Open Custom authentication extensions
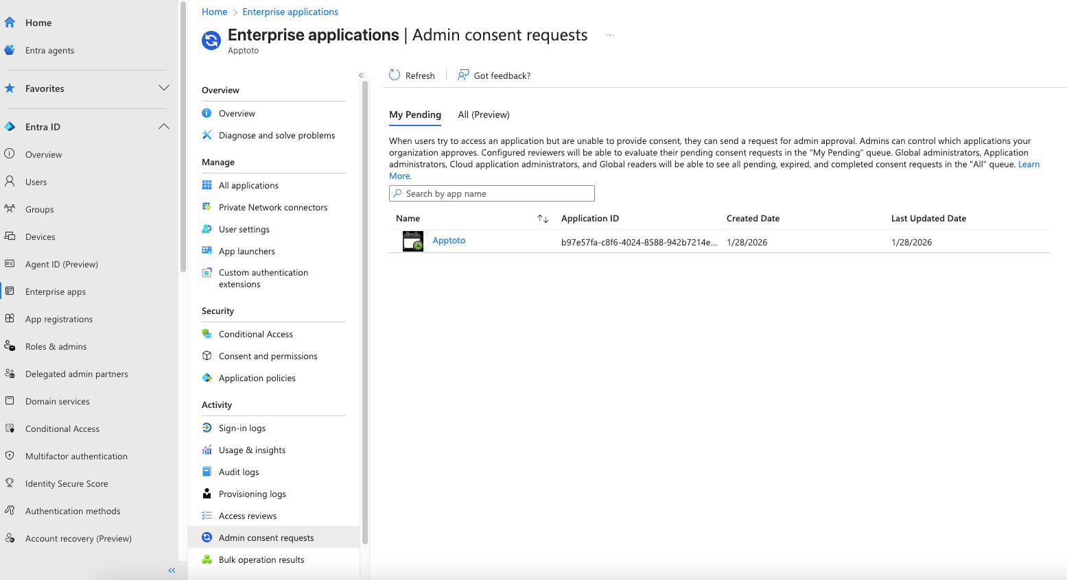 (x=263, y=278)
